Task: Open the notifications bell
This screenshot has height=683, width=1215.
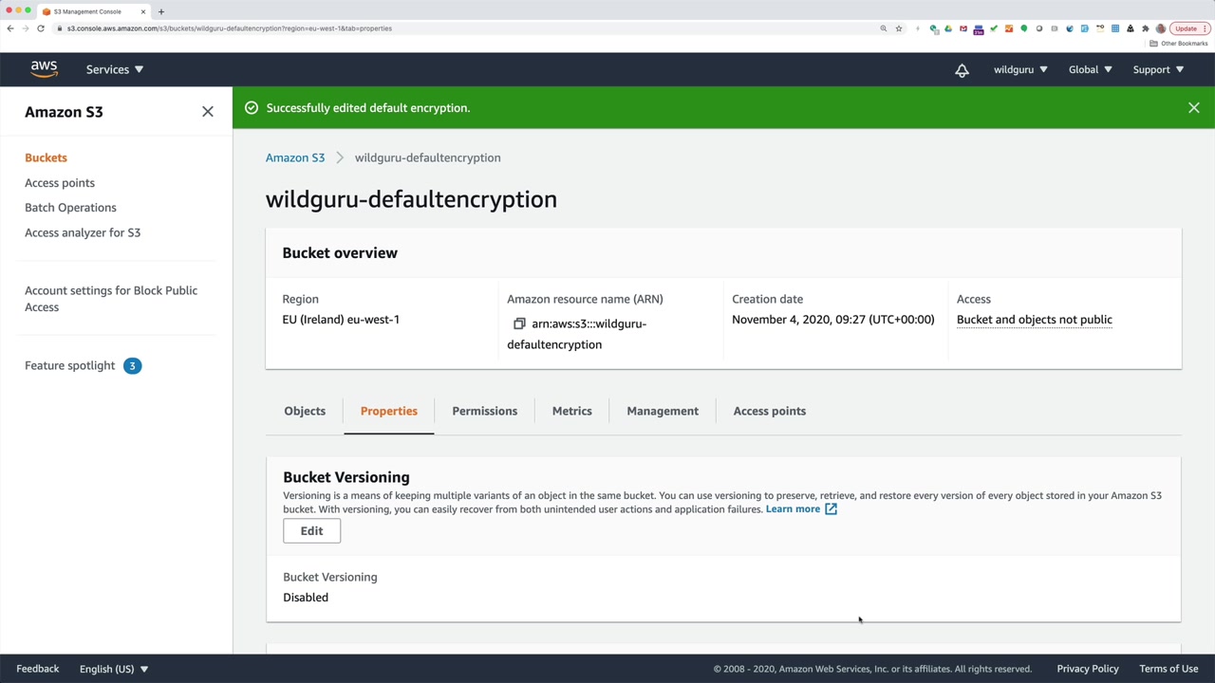Action: pos(962,70)
